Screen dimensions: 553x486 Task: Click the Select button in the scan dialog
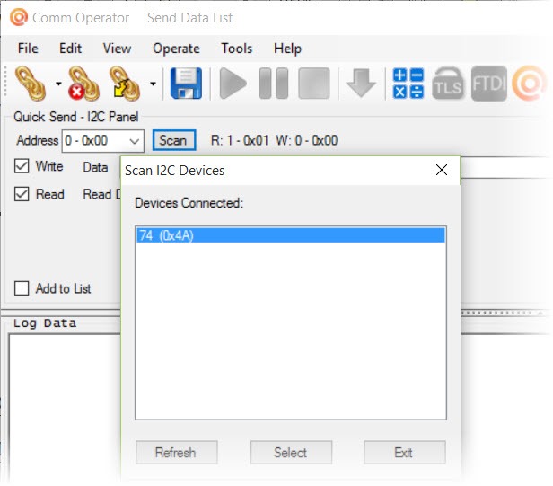[291, 453]
